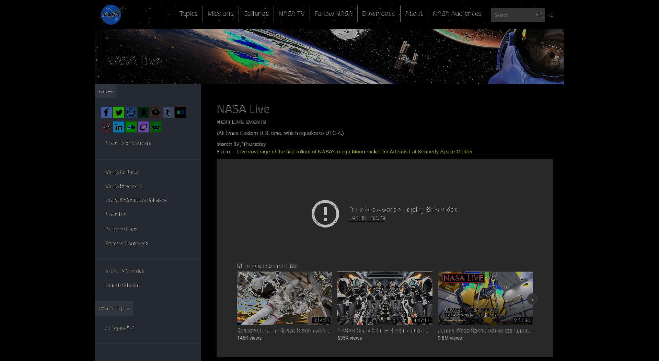Open the Downloads menu
Image resolution: width=659 pixels, height=361 pixels.
379,14
